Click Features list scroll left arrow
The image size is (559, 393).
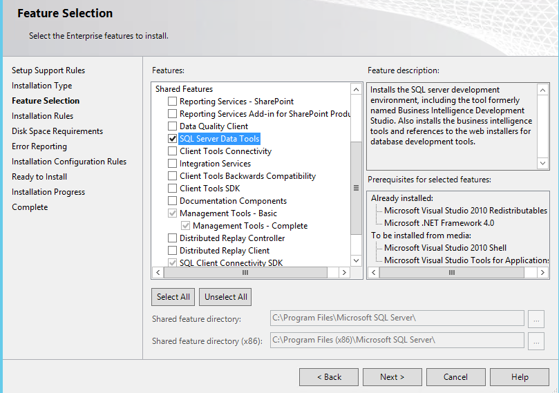tap(158, 273)
